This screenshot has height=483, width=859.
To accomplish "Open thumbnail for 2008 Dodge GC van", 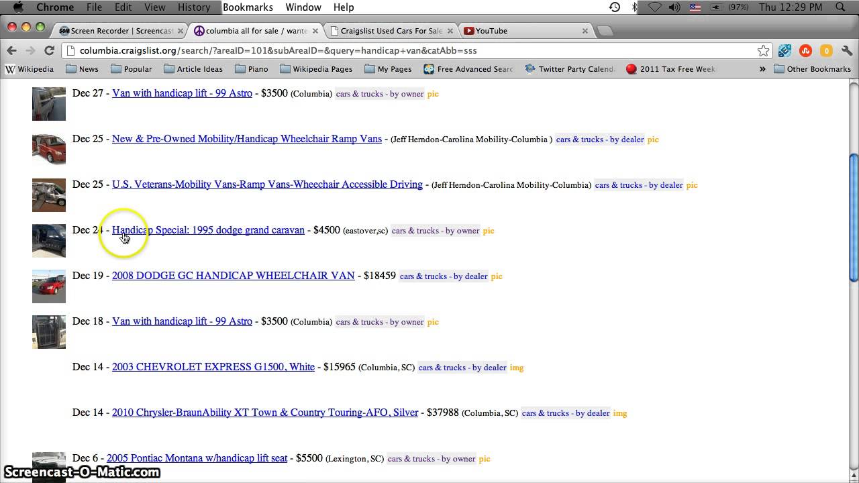I will [49, 286].
